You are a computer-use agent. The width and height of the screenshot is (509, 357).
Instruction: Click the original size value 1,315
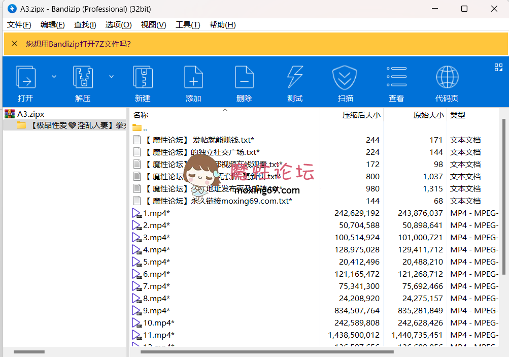pyautogui.click(x=433, y=189)
